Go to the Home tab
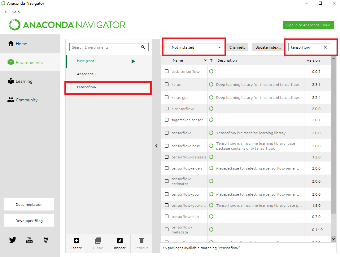The image size is (340, 257). pos(30,43)
